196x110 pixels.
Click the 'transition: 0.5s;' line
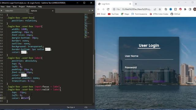23,81
